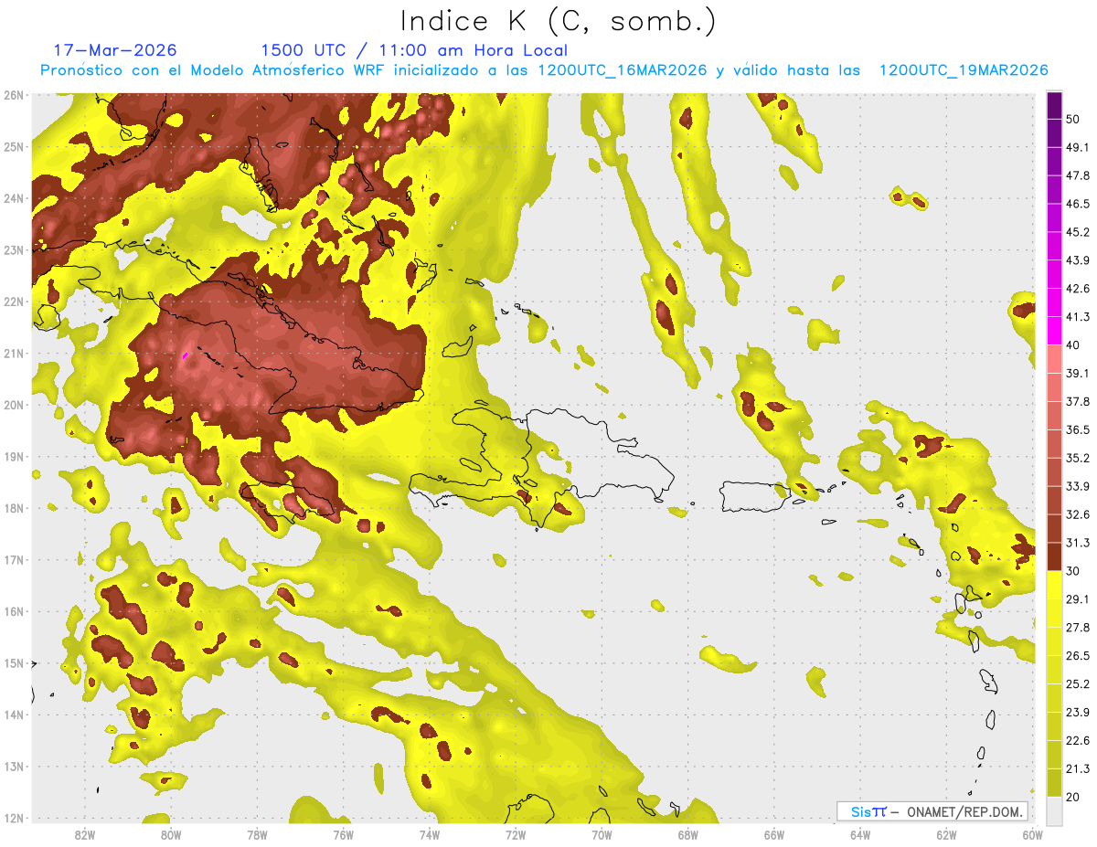Click the colorbar label '21.3'

coord(1078,768)
